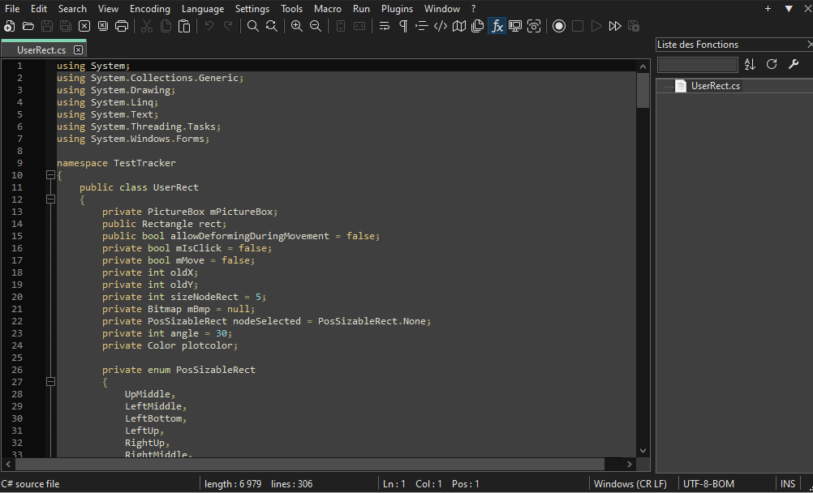Viewport: 813px width, 493px height.
Task: Click Save Recorded Macro icon
Action: (x=634, y=26)
